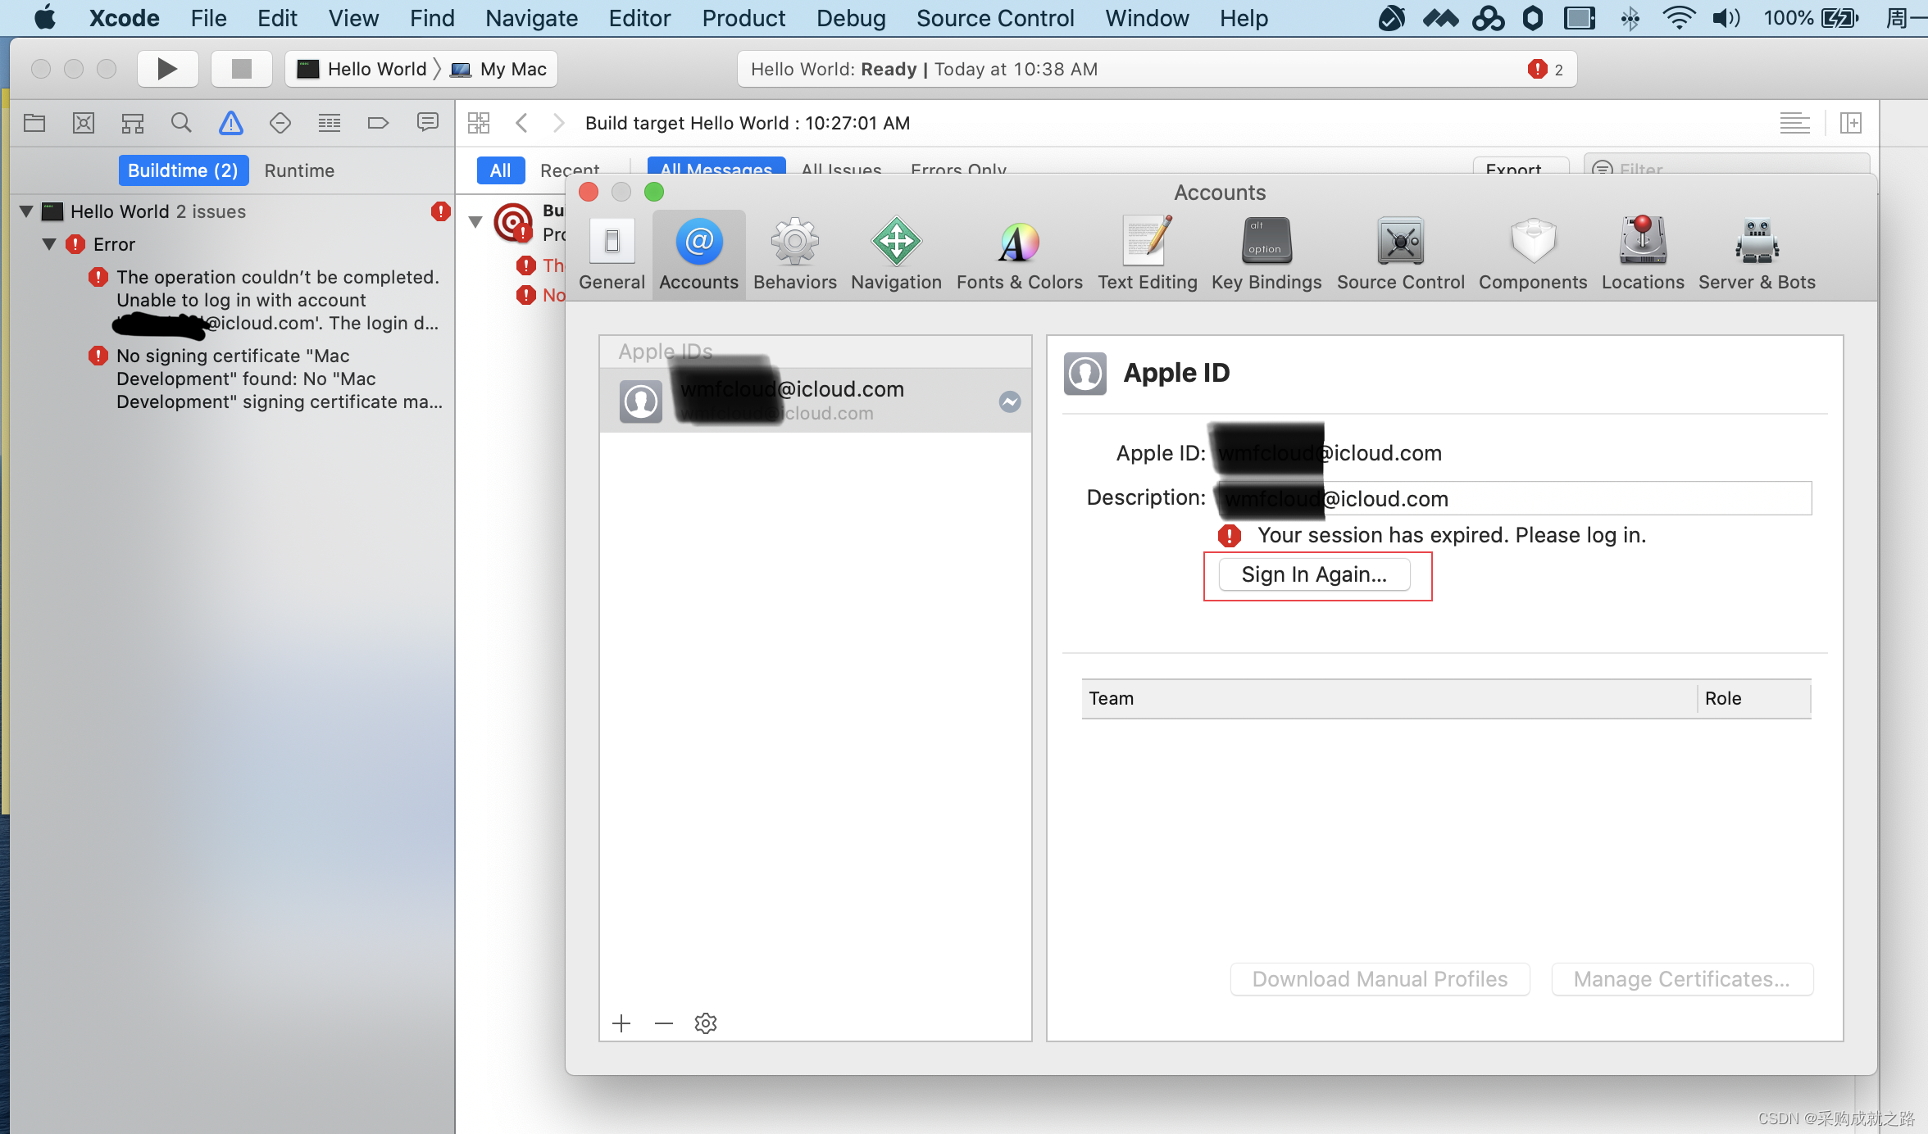Viewport: 1928px width, 1134px height.
Task: Open the Xcode application menu
Action: (124, 18)
